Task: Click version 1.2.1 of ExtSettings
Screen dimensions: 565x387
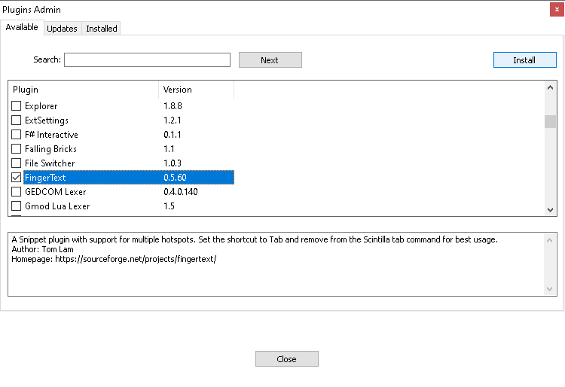Action: coord(173,120)
